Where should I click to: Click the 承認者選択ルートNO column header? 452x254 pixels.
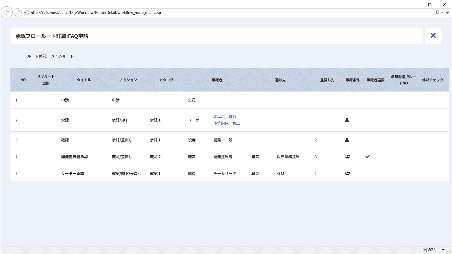(x=403, y=80)
